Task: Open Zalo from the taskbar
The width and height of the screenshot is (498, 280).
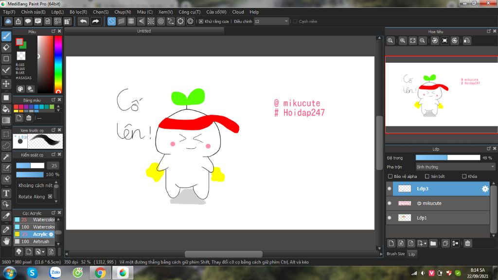Action: pos(55,272)
